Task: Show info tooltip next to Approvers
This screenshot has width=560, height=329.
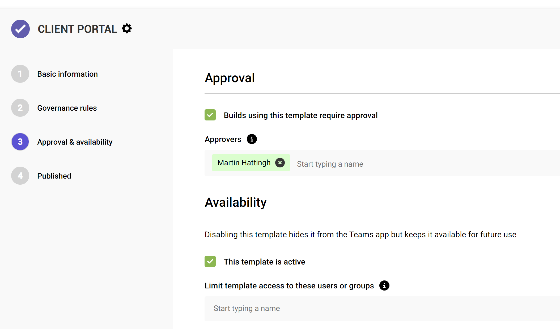Action: click(x=252, y=139)
